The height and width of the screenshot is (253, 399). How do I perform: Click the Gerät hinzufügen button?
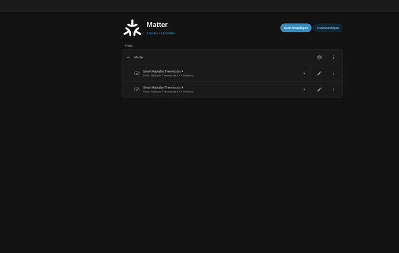coord(295,28)
